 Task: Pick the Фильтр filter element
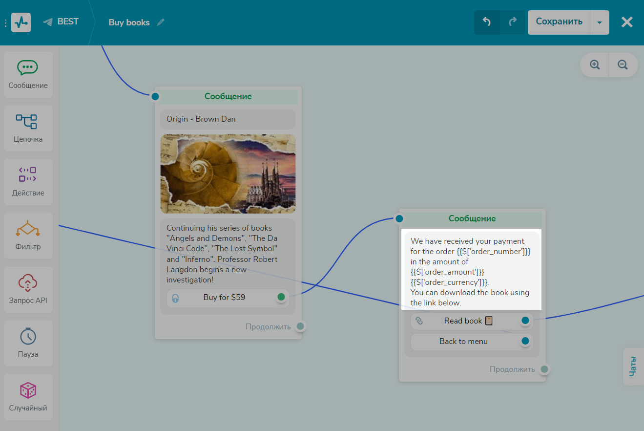28,236
